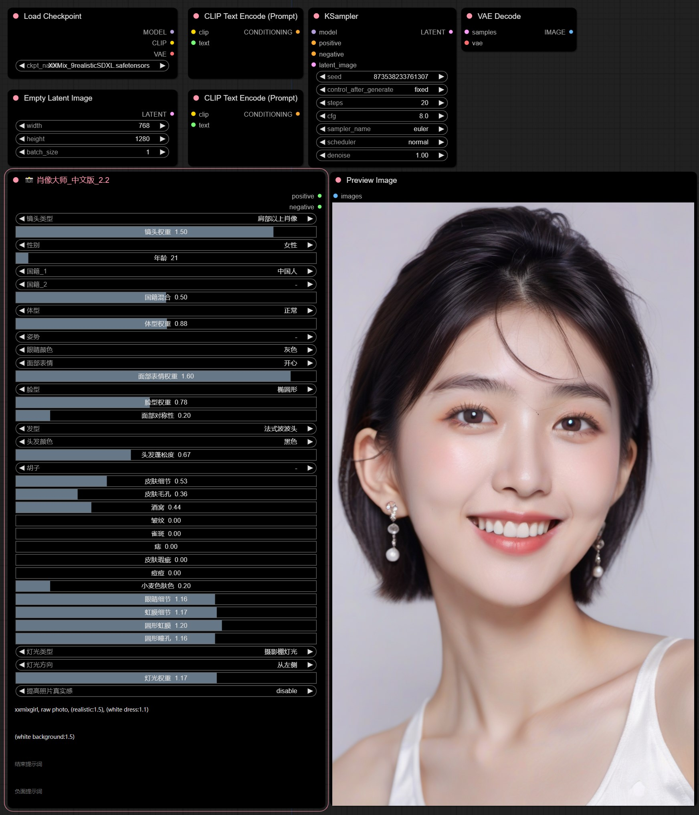
Task: Click the camera icon in portrait master title
Action: (29, 180)
